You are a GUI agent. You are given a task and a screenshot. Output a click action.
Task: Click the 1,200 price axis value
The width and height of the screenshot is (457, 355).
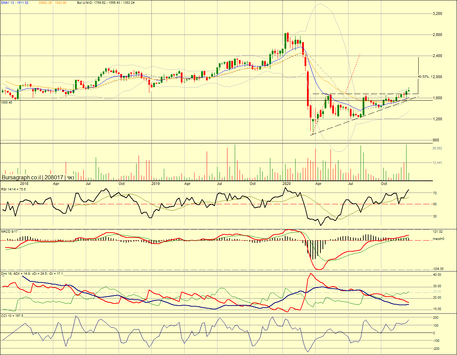[437, 119]
